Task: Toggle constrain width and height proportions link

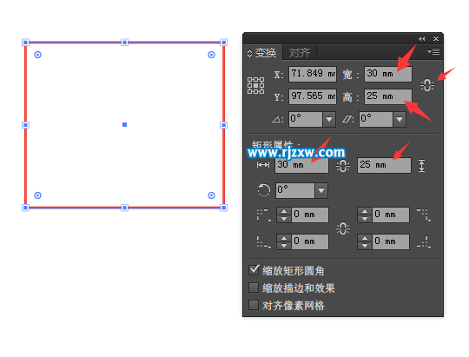Action: [427, 85]
